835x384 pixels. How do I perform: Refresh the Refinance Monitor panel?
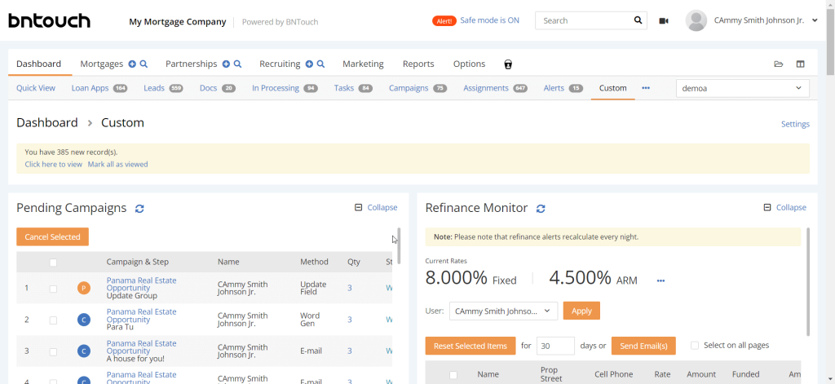coord(541,209)
